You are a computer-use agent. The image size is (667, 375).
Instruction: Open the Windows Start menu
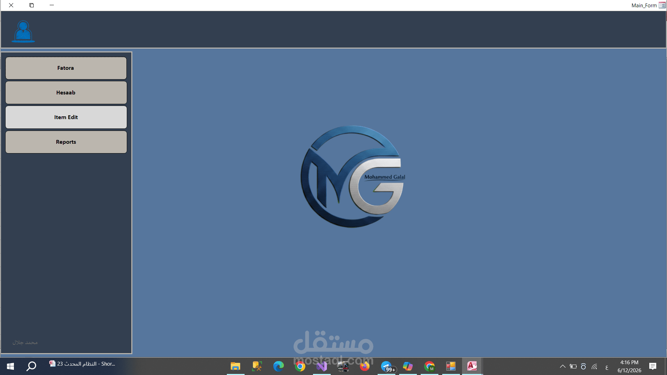pos(10,366)
